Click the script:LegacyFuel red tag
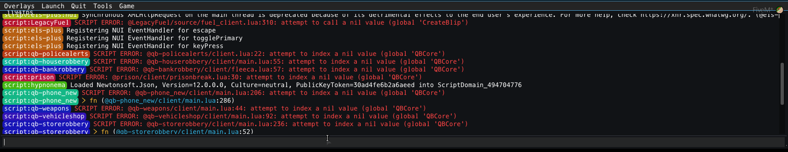 pyautogui.click(x=37, y=23)
